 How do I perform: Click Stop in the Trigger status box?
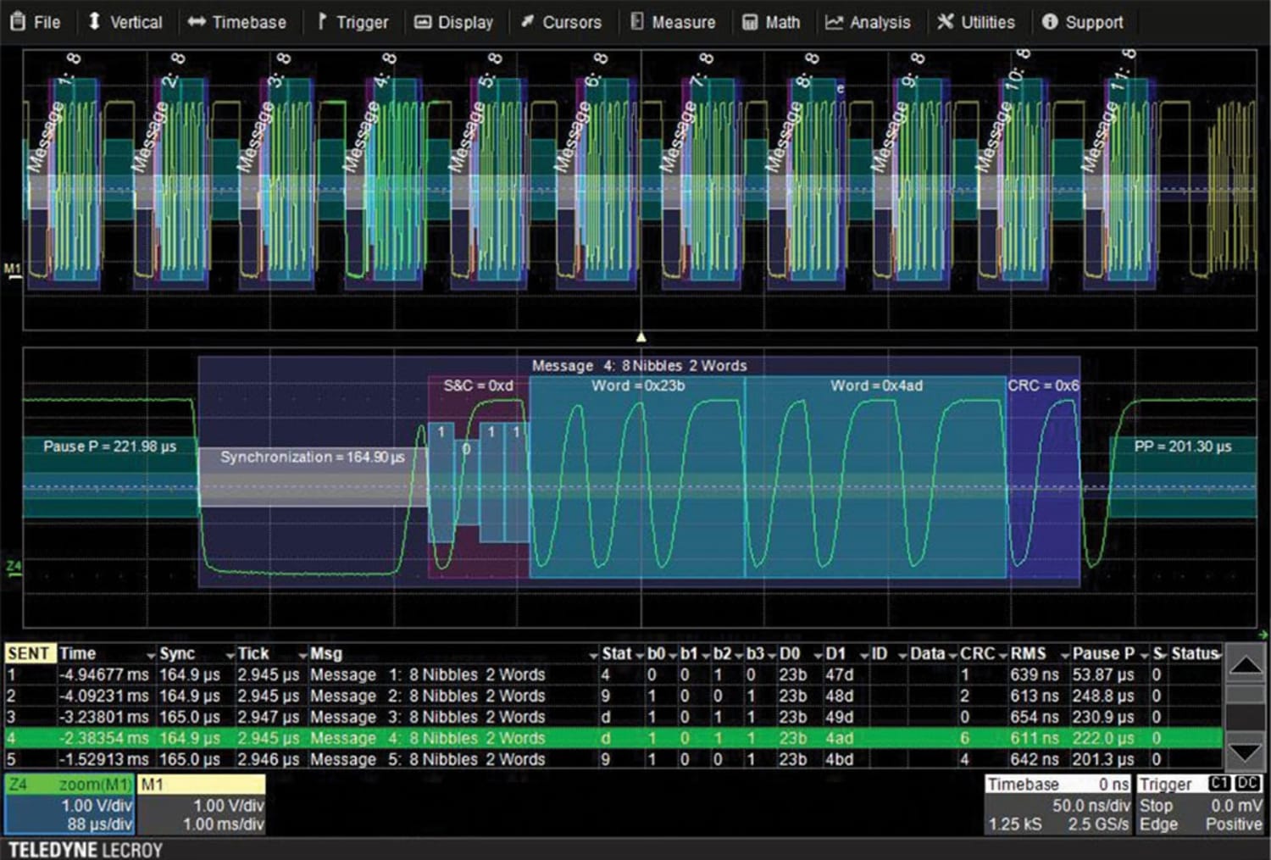click(x=1156, y=805)
